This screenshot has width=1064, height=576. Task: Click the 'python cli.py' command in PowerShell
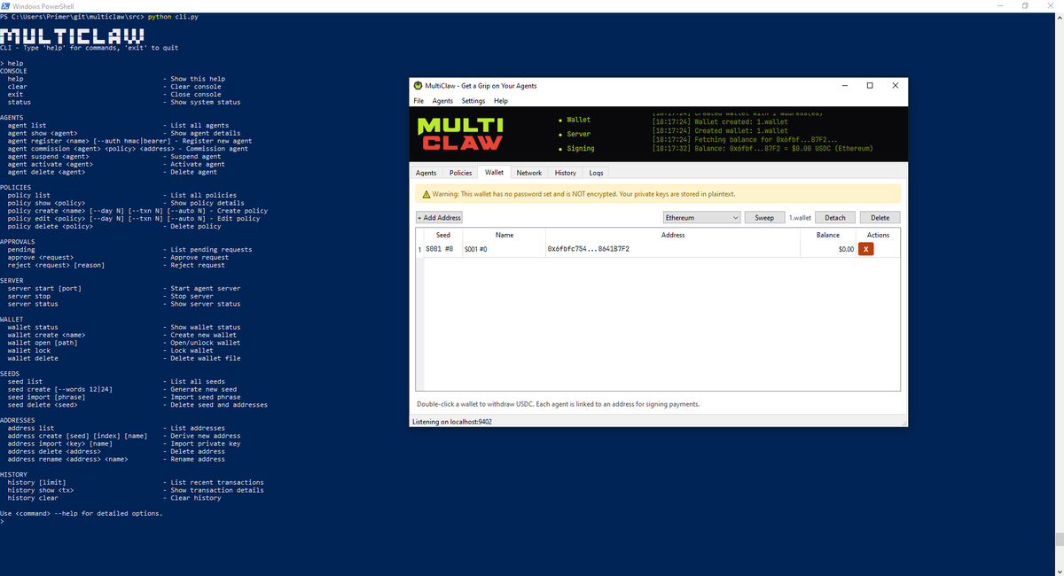point(174,18)
